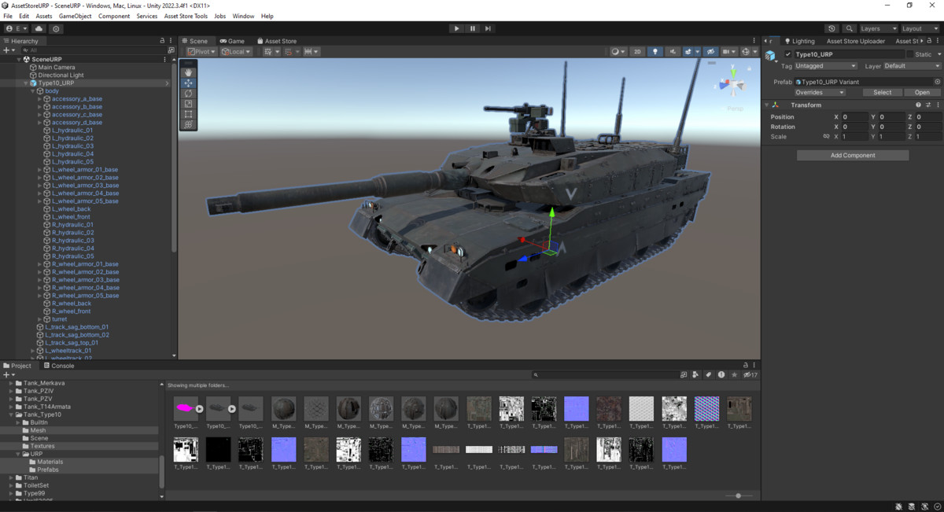Toggle the Type10_URP active checkbox
944x512 pixels.
pos(787,54)
